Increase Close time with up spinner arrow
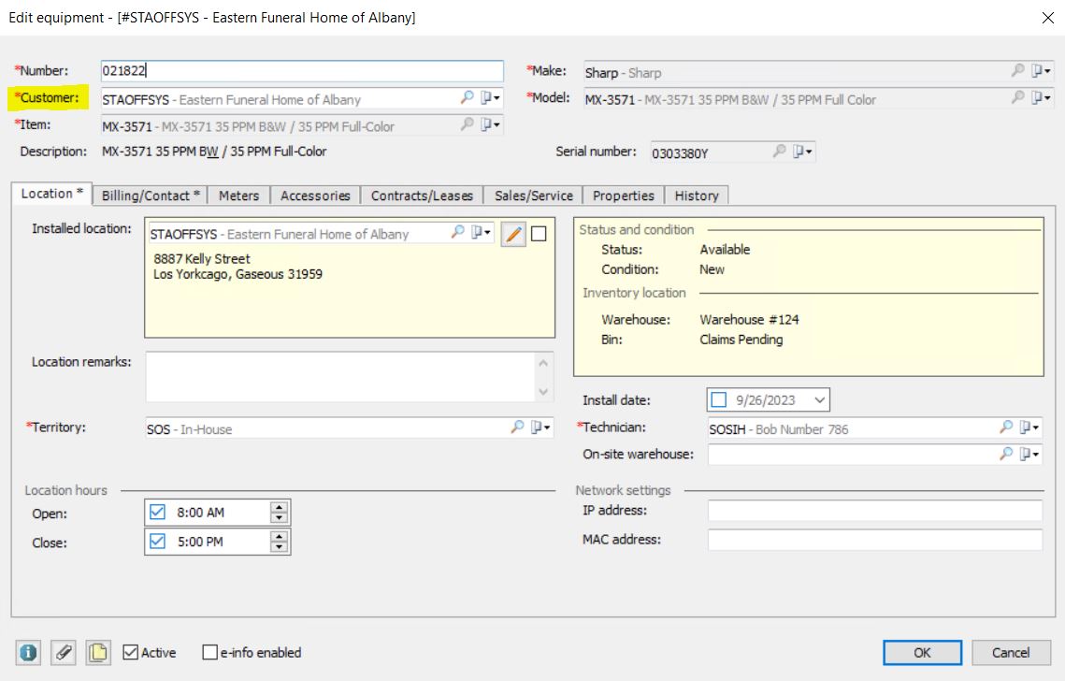Image resolution: width=1065 pixels, height=681 pixels. click(280, 536)
